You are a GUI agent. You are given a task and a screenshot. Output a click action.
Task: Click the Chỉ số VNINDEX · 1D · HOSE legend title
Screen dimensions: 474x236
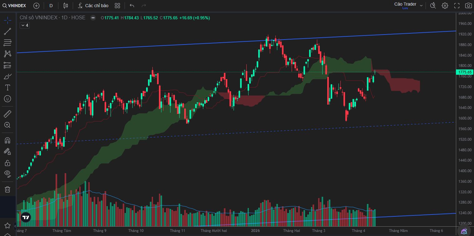52,18
